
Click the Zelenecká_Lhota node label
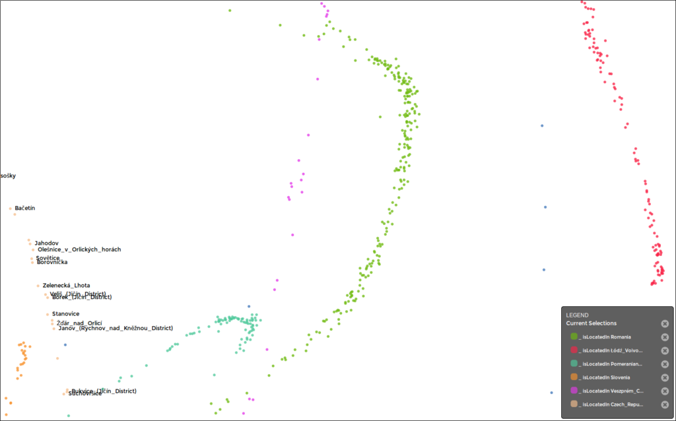click(66, 286)
